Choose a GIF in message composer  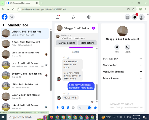(73, 107)
